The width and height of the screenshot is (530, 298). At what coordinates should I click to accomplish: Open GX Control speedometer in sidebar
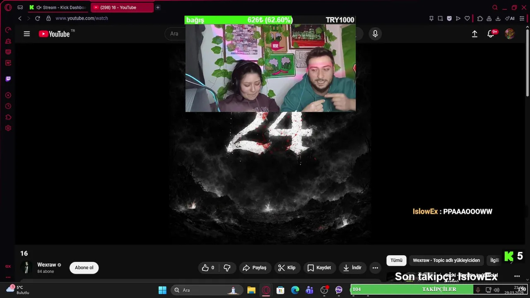(8, 30)
